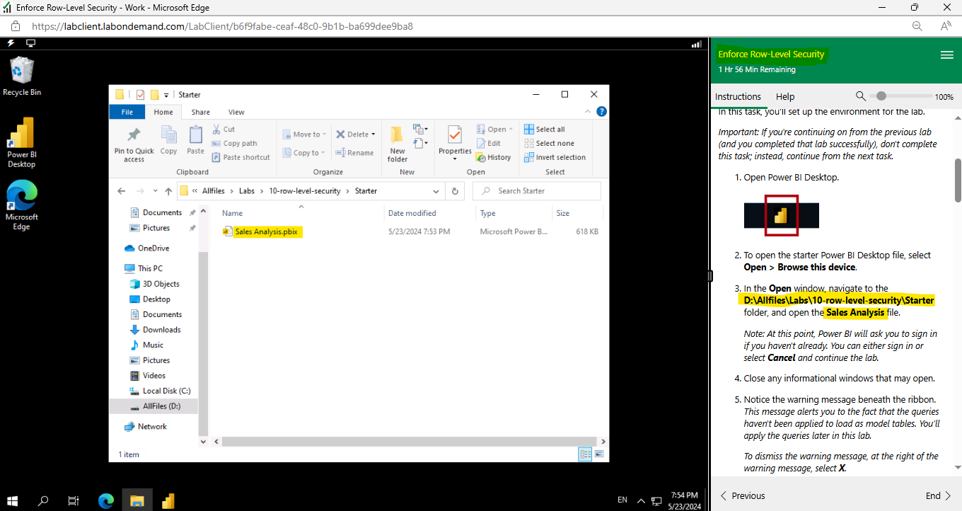Open Properties for the selected file
This screenshot has width=962, height=511.
(455, 142)
